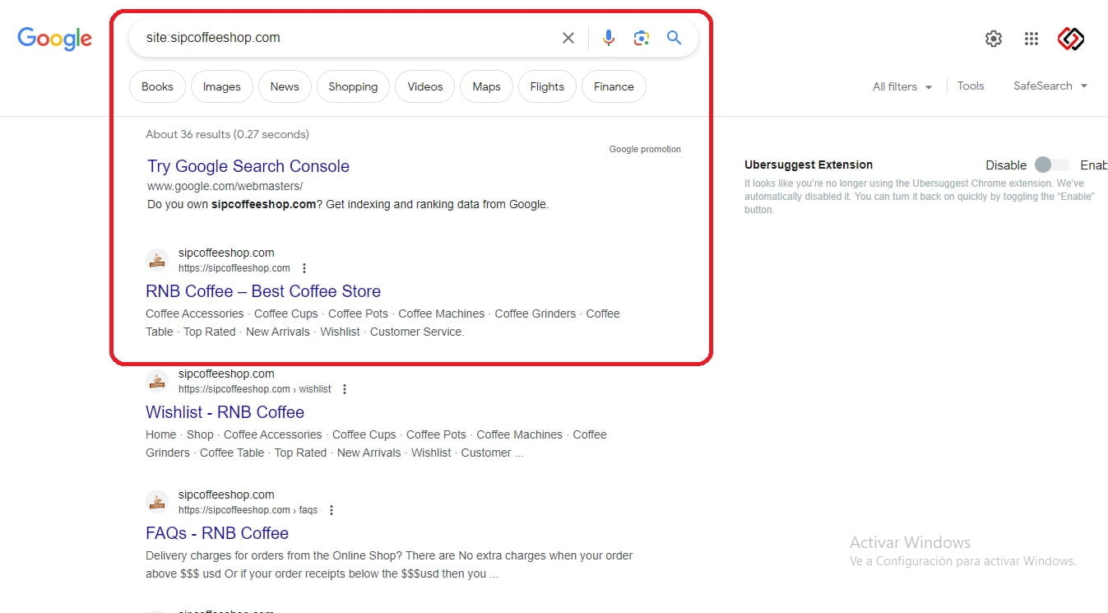Open FAQs - RNB Coffee result
The image size is (1108, 613).
217,533
